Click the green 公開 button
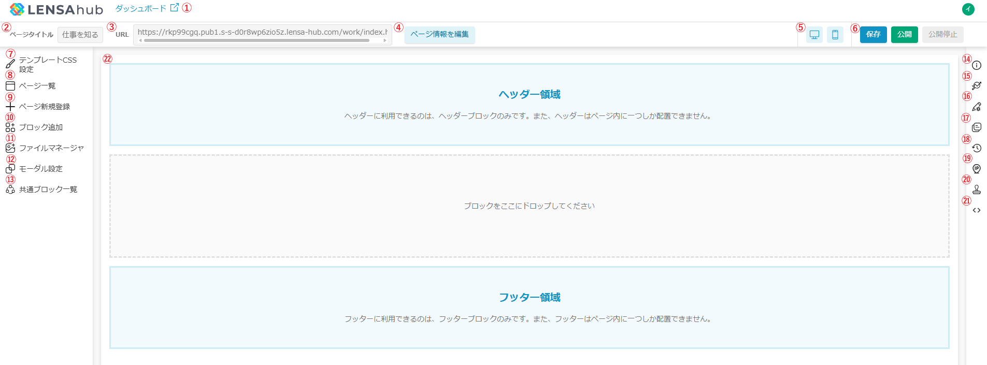Image resolution: width=987 pixels, height=365 pixels. pos(905,35)
